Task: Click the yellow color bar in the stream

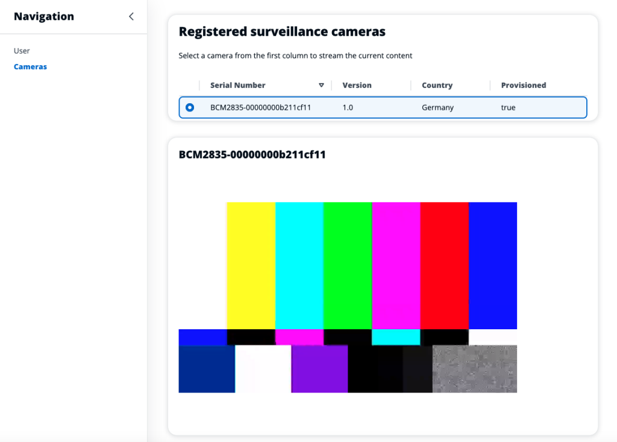Action: [250, 265]
